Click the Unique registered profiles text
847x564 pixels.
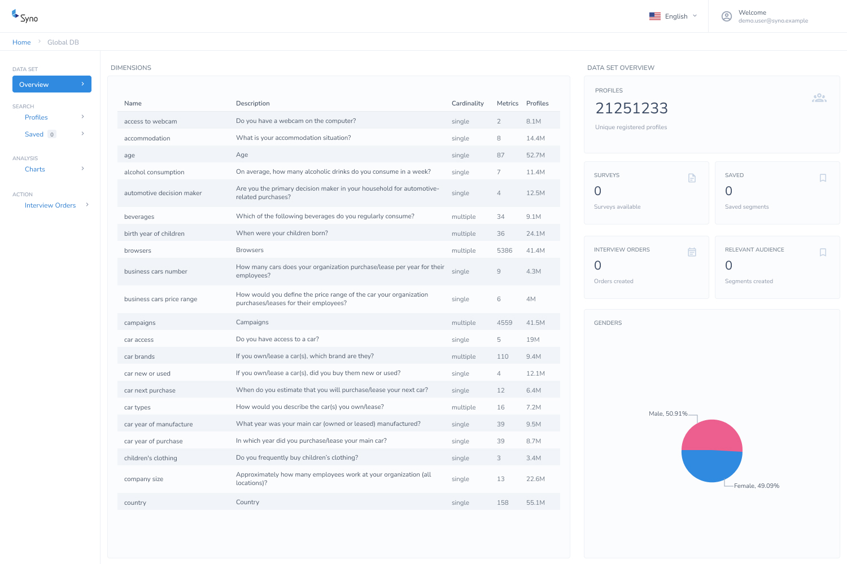pyautogui.click(x=631, y=127)
